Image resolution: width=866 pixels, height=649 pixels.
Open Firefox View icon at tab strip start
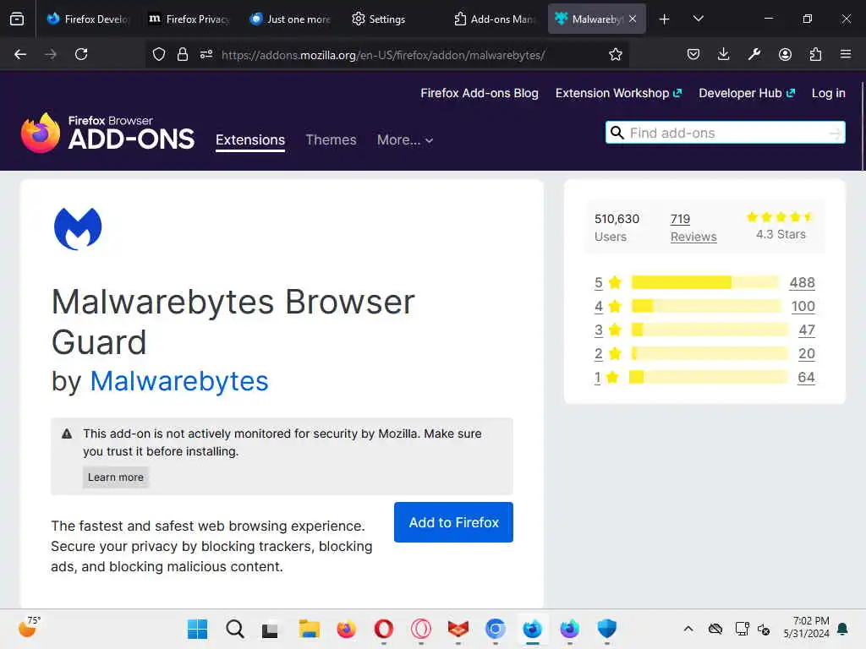pos(17,19)
